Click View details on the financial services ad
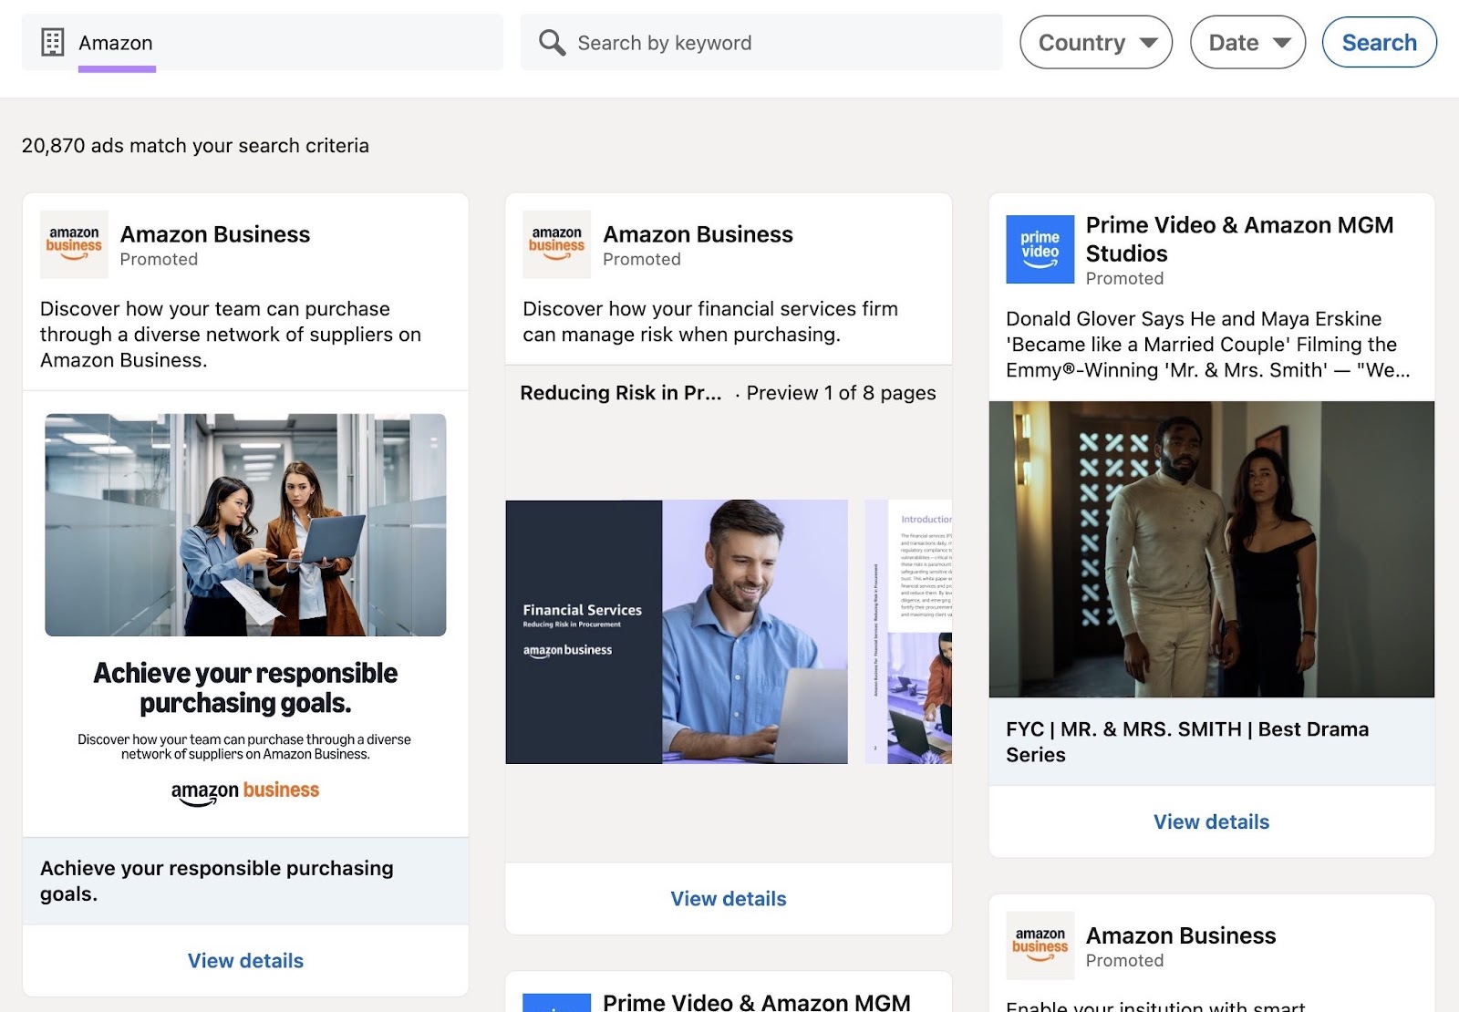Screen dimensions: 1459x1012 coord(727,898)
